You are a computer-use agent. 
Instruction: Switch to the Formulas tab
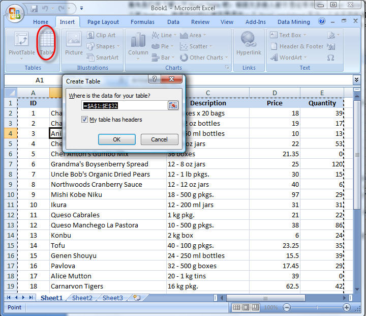coord(142,22)
